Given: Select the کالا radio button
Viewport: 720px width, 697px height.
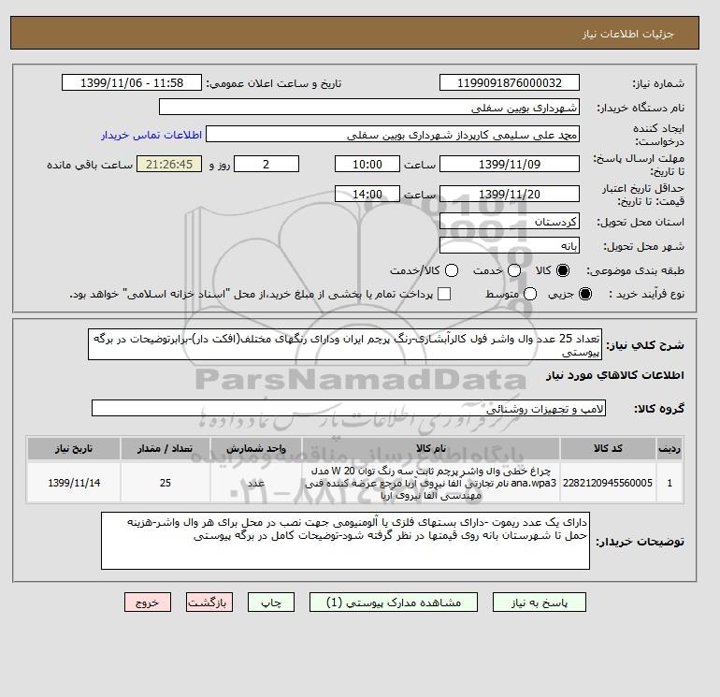Looking at the screenshot, I should (563, 270).
